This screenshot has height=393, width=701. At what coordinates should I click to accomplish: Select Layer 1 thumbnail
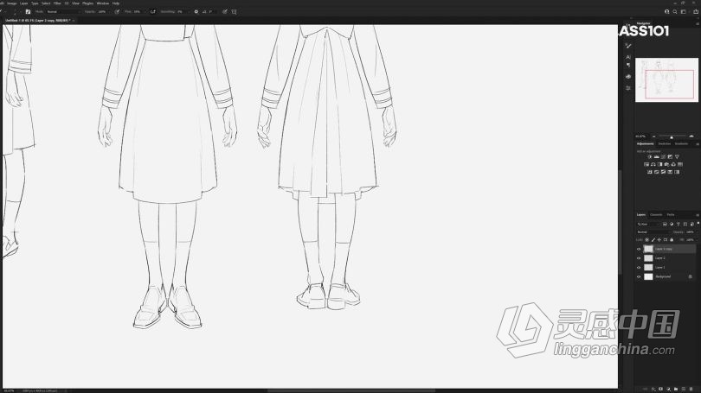click(648, 267)
